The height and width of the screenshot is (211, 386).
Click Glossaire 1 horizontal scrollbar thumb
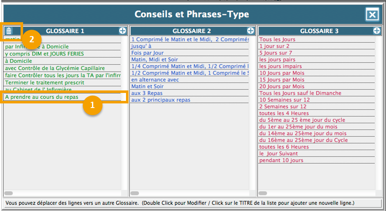click(x=8, y=193)
